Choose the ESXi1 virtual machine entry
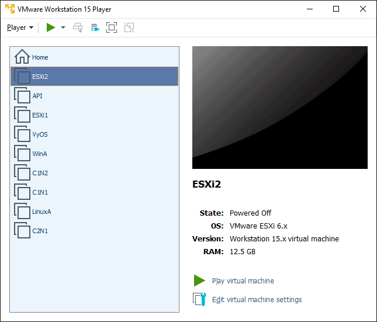Viewport: 377px width, 322px height. (40, 115)
